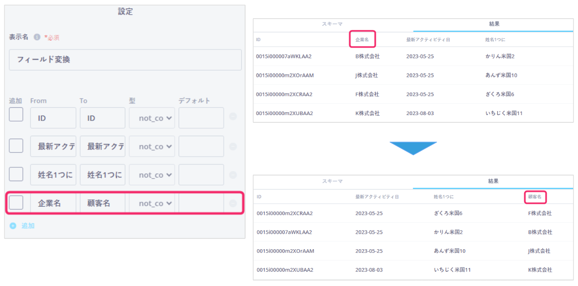This screenshot has width=578, height=286.
Task: Click the From field containing 企業名
Action: pos(53,203)
